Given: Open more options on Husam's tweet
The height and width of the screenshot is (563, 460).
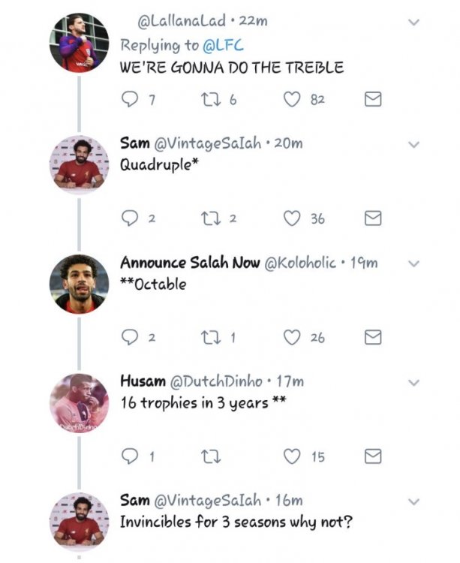Looking at the screenshot, I should 413,383.
